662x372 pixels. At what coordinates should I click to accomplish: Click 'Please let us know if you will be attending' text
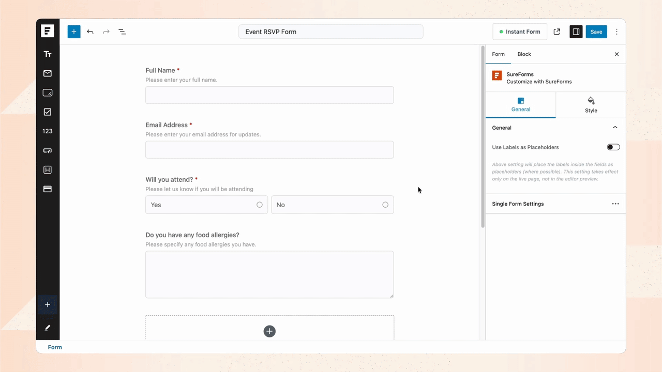pos(200,190)
